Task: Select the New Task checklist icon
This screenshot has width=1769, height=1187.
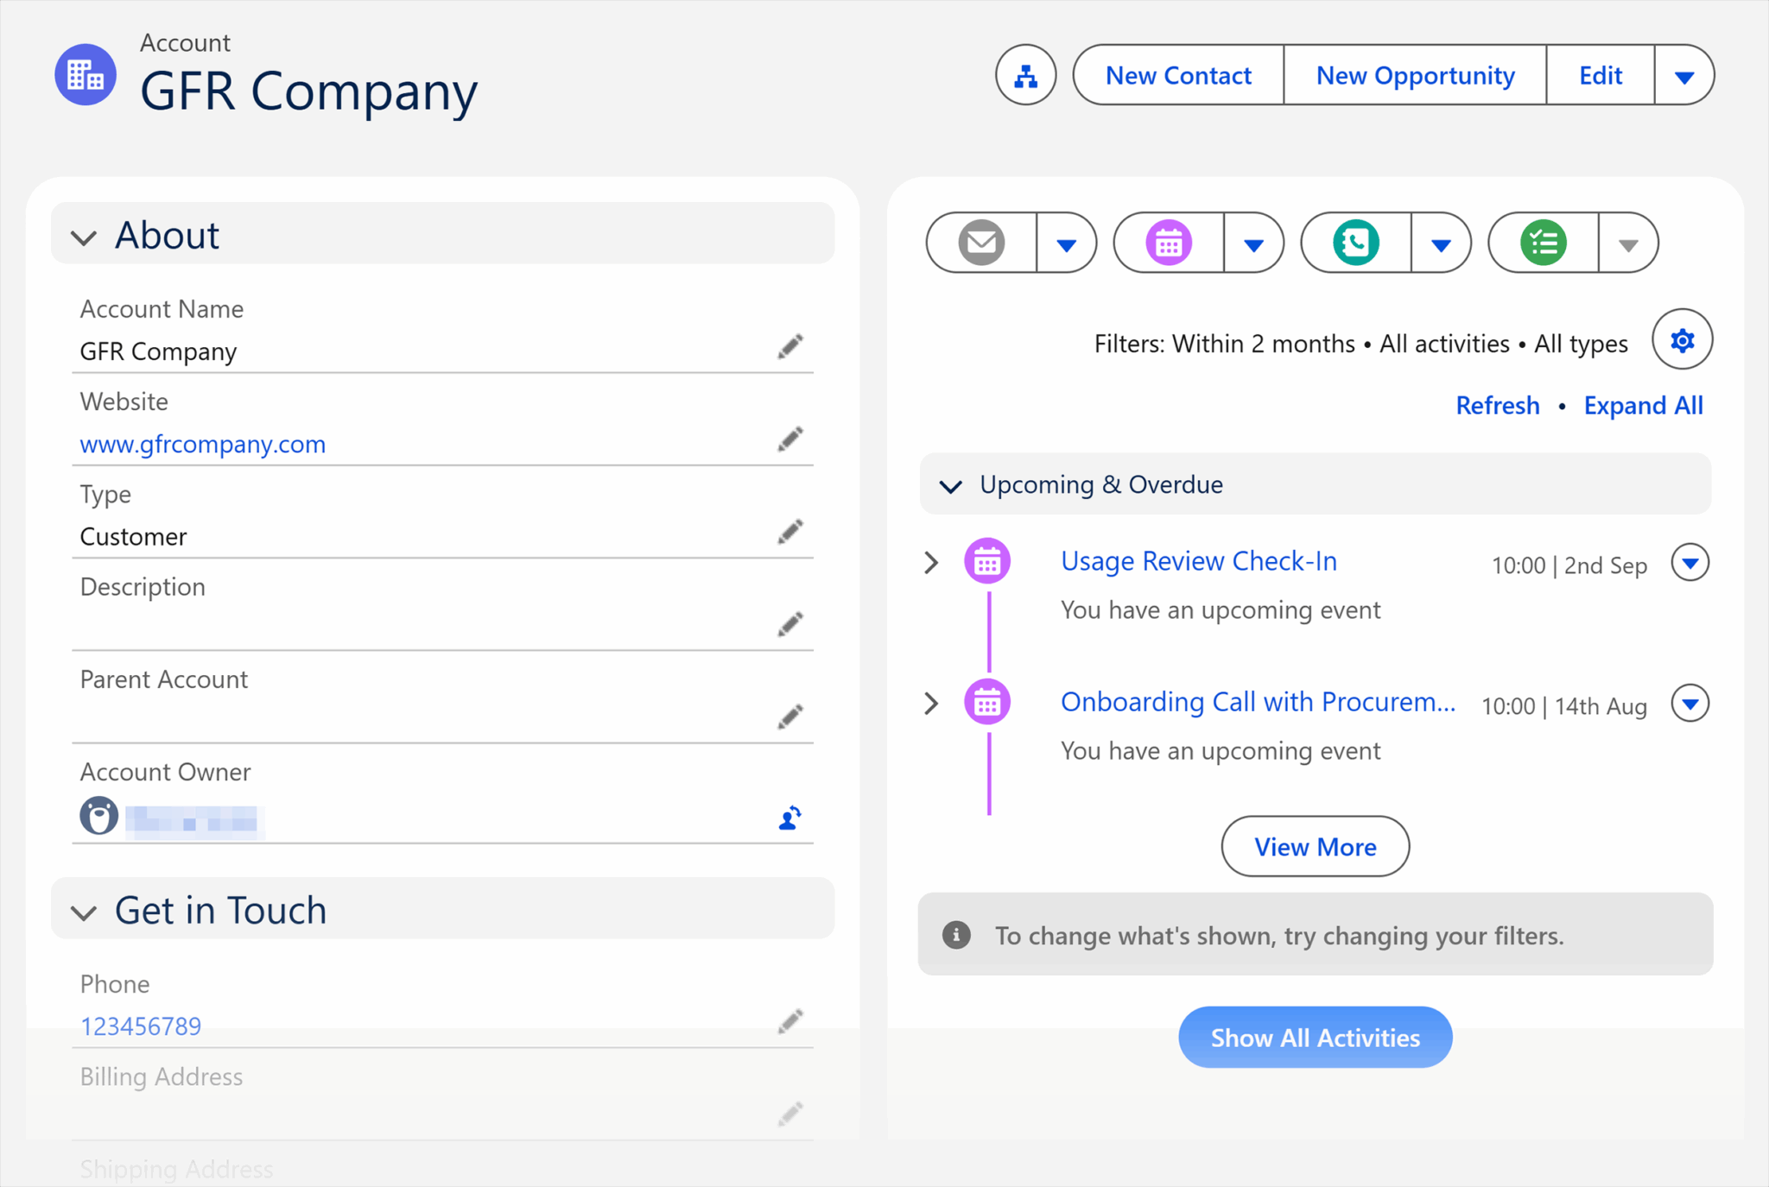Action: (1543, 243)
